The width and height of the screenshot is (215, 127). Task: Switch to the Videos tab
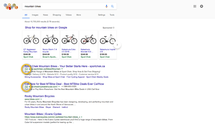pos(69,15)
